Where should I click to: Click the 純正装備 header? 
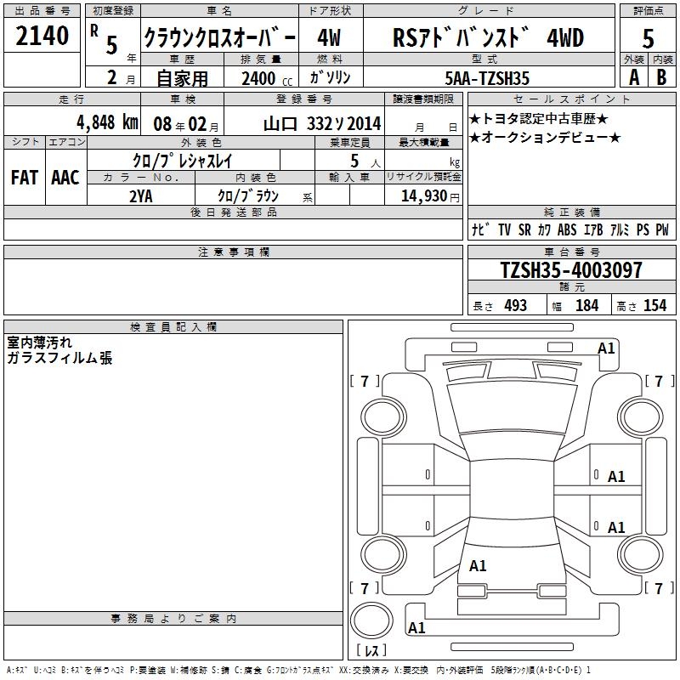pos(571,212)
